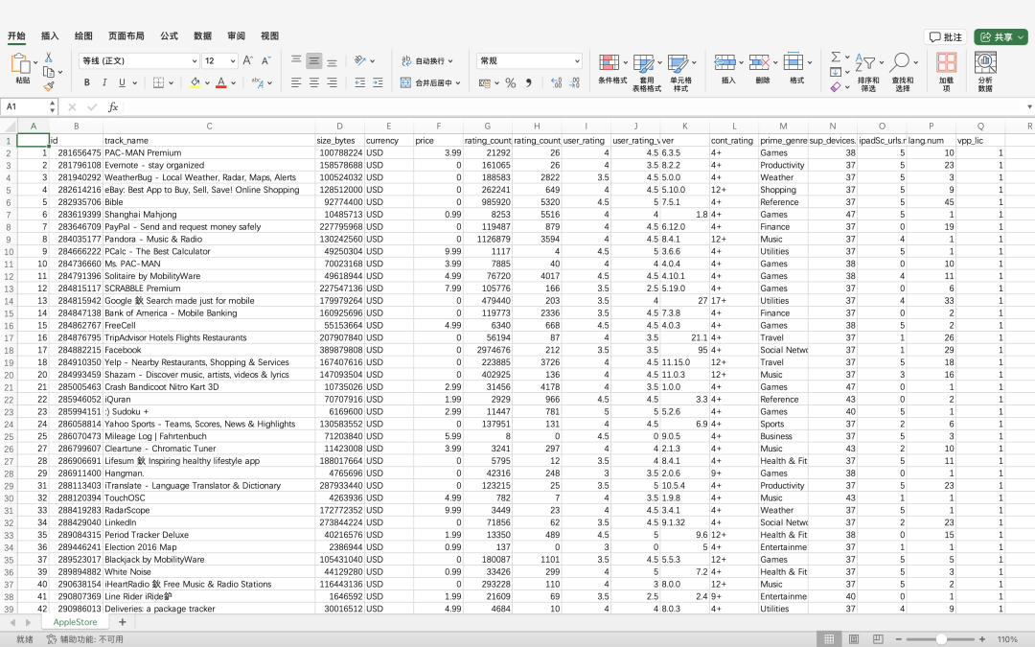Click the Cell Styles (单元格样式) icon
The image size is (1035, 647).
click(x=678, y=62)
